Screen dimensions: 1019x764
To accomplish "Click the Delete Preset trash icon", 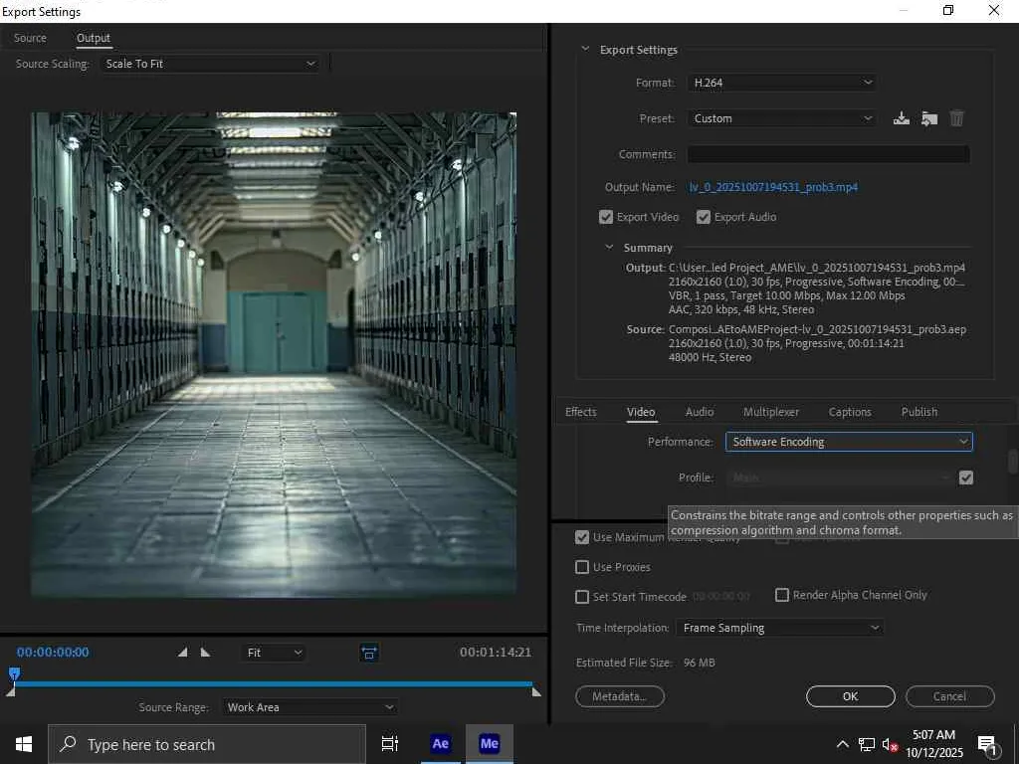I will coord(956,118).
